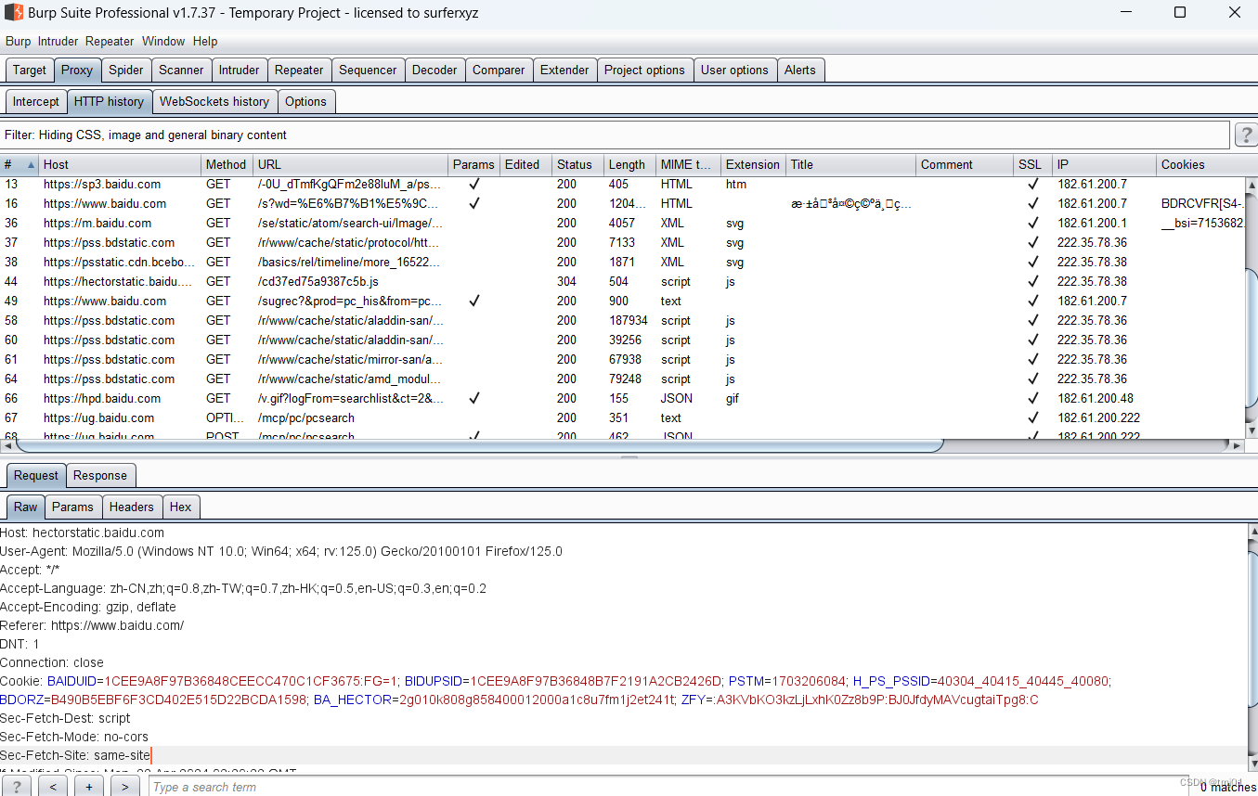
Task: Switch to the Comparer tab
Action: pos(499,70)
